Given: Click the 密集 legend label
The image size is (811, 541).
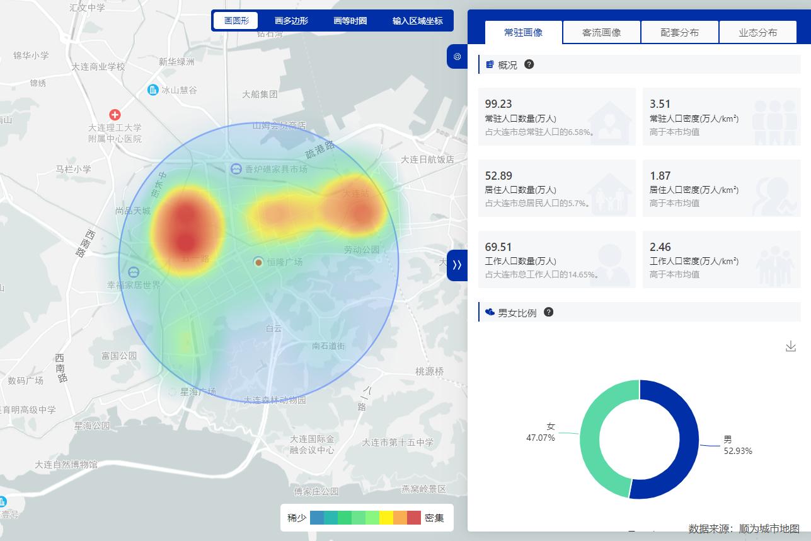Looking at the screenshot, I should (x=434, y=518).
